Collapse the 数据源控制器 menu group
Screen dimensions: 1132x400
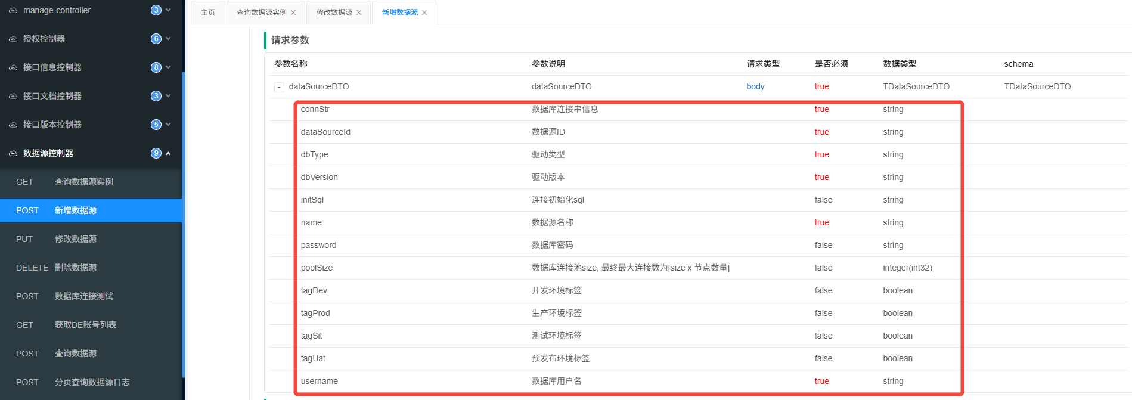pos(168,153)
